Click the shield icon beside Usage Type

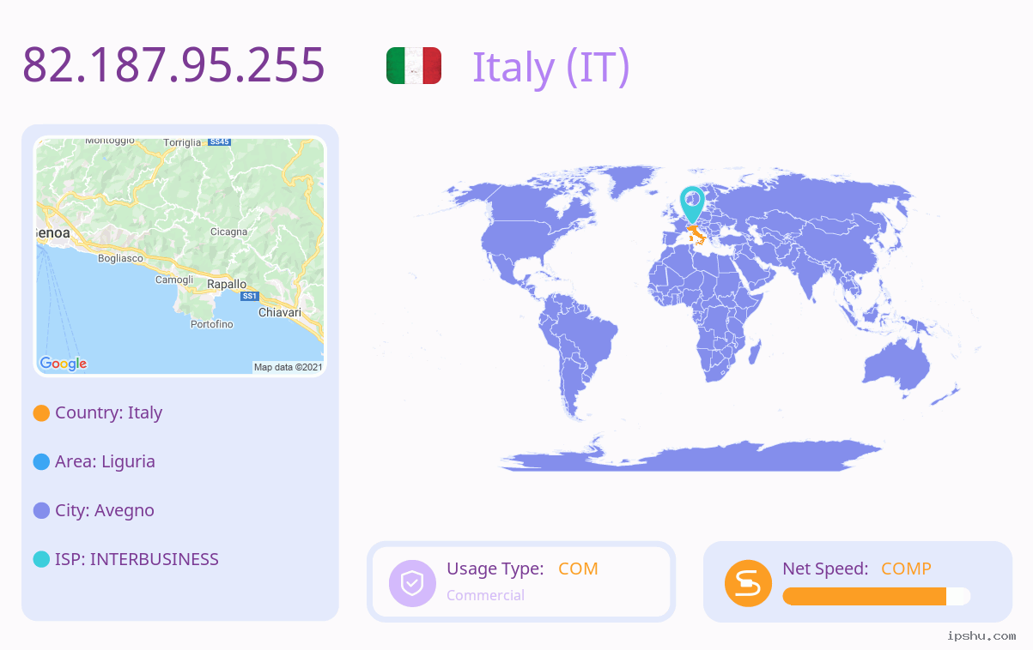click(x=412, y=583)
